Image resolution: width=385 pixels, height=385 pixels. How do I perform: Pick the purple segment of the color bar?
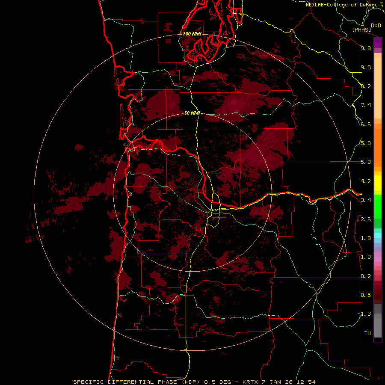(x=378, y=43)
